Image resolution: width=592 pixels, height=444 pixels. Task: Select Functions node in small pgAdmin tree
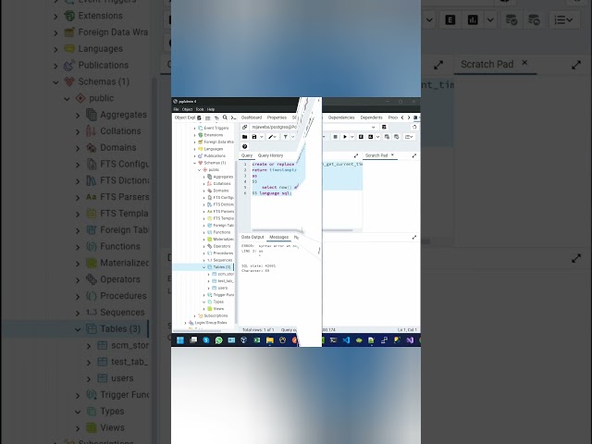coord(222,232)
